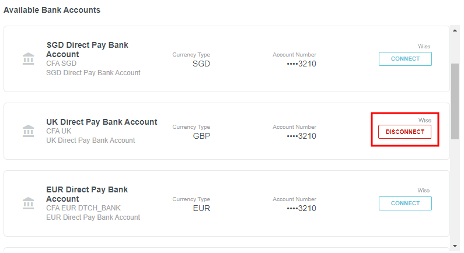464x253 pixels.
Task: Click the GBP currency type value
Action: (x=201, y=136)
